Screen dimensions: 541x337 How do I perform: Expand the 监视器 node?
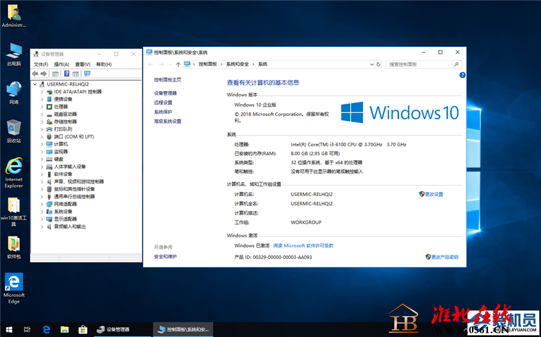(x=42, y=152)
